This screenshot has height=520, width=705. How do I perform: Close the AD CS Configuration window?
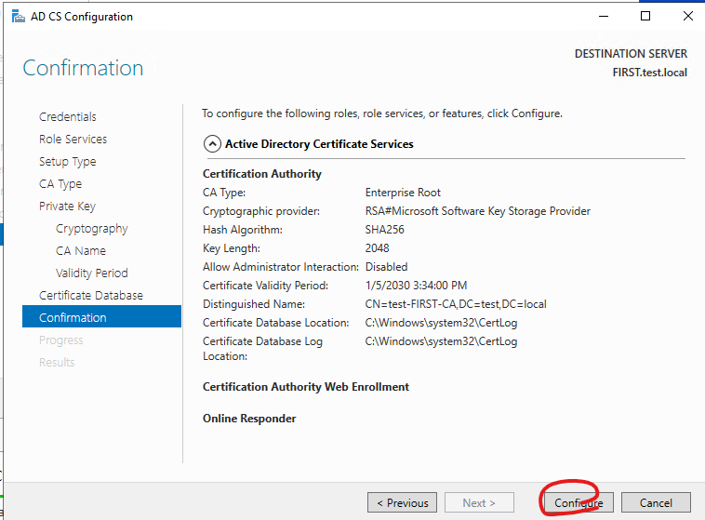687,16
